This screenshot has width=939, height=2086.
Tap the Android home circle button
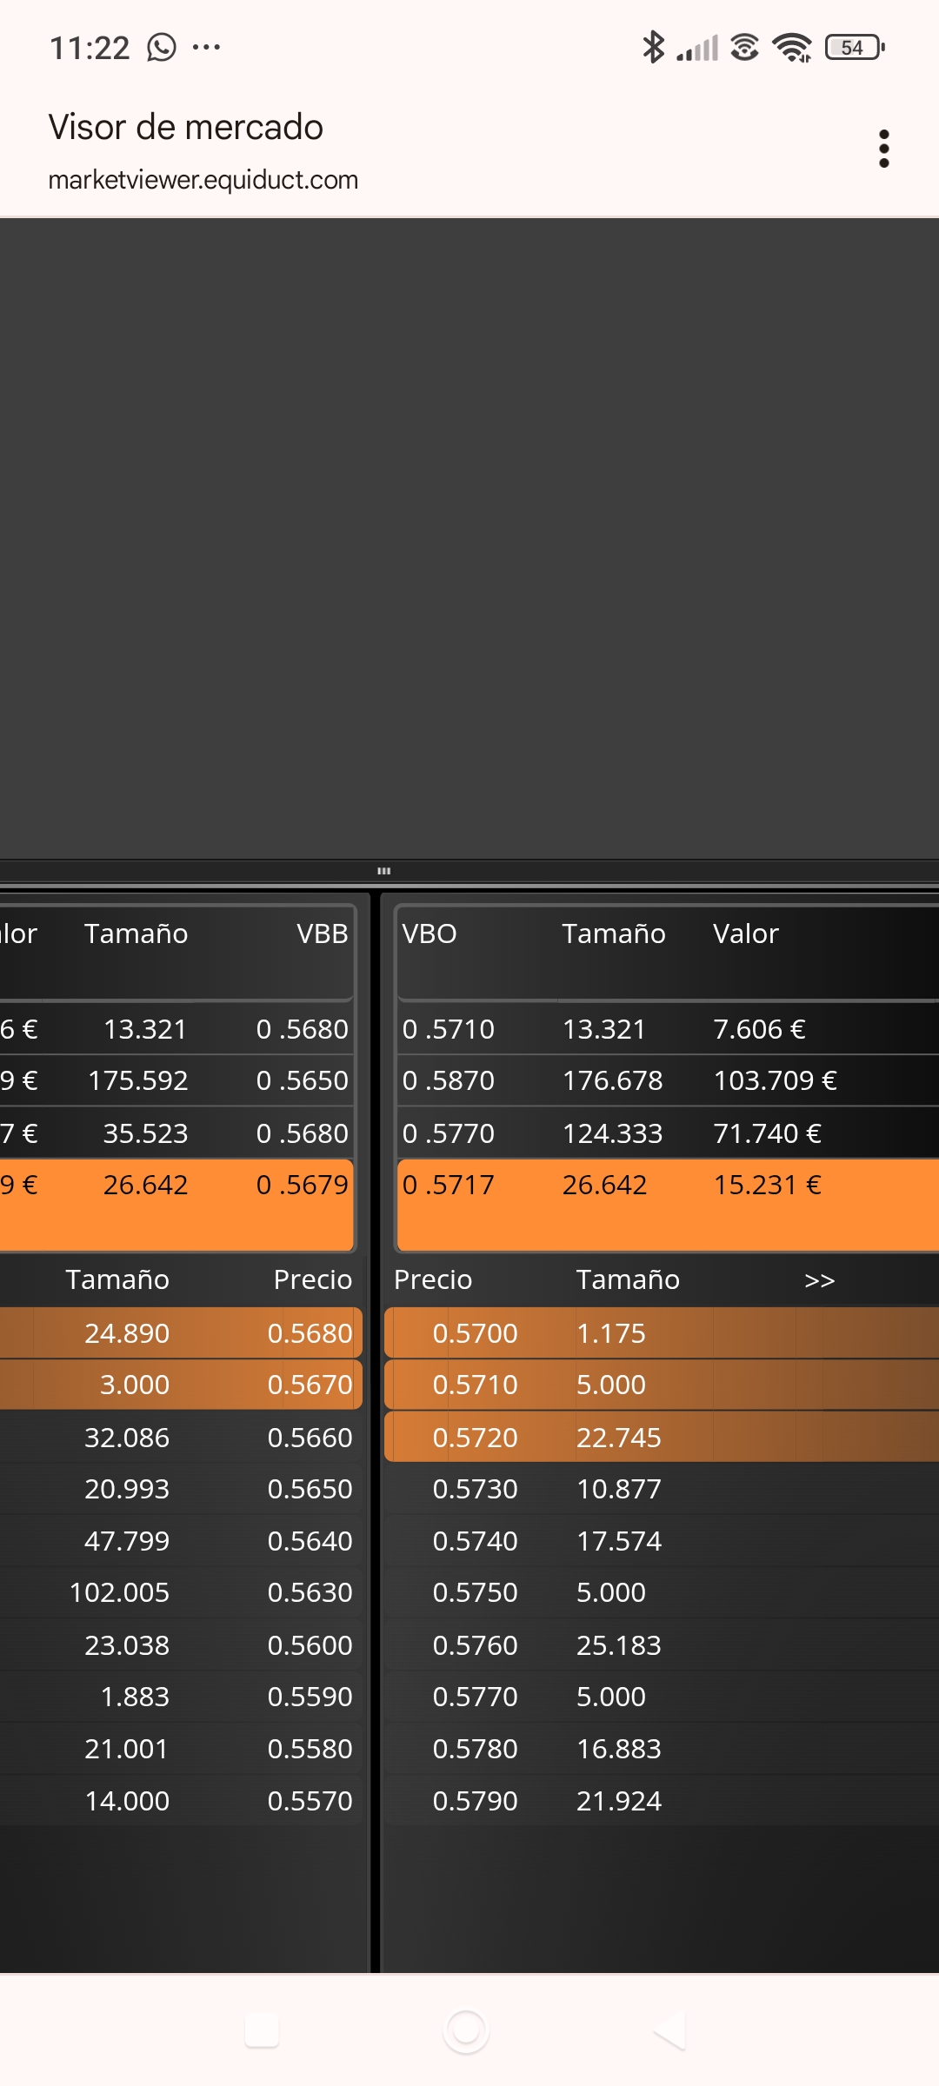(x=466, y=2030)
